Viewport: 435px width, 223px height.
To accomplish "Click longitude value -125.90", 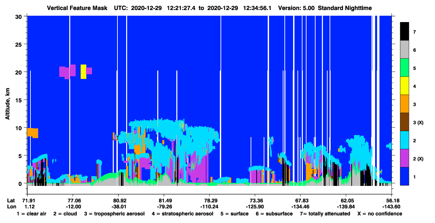I will pos(255,207).
